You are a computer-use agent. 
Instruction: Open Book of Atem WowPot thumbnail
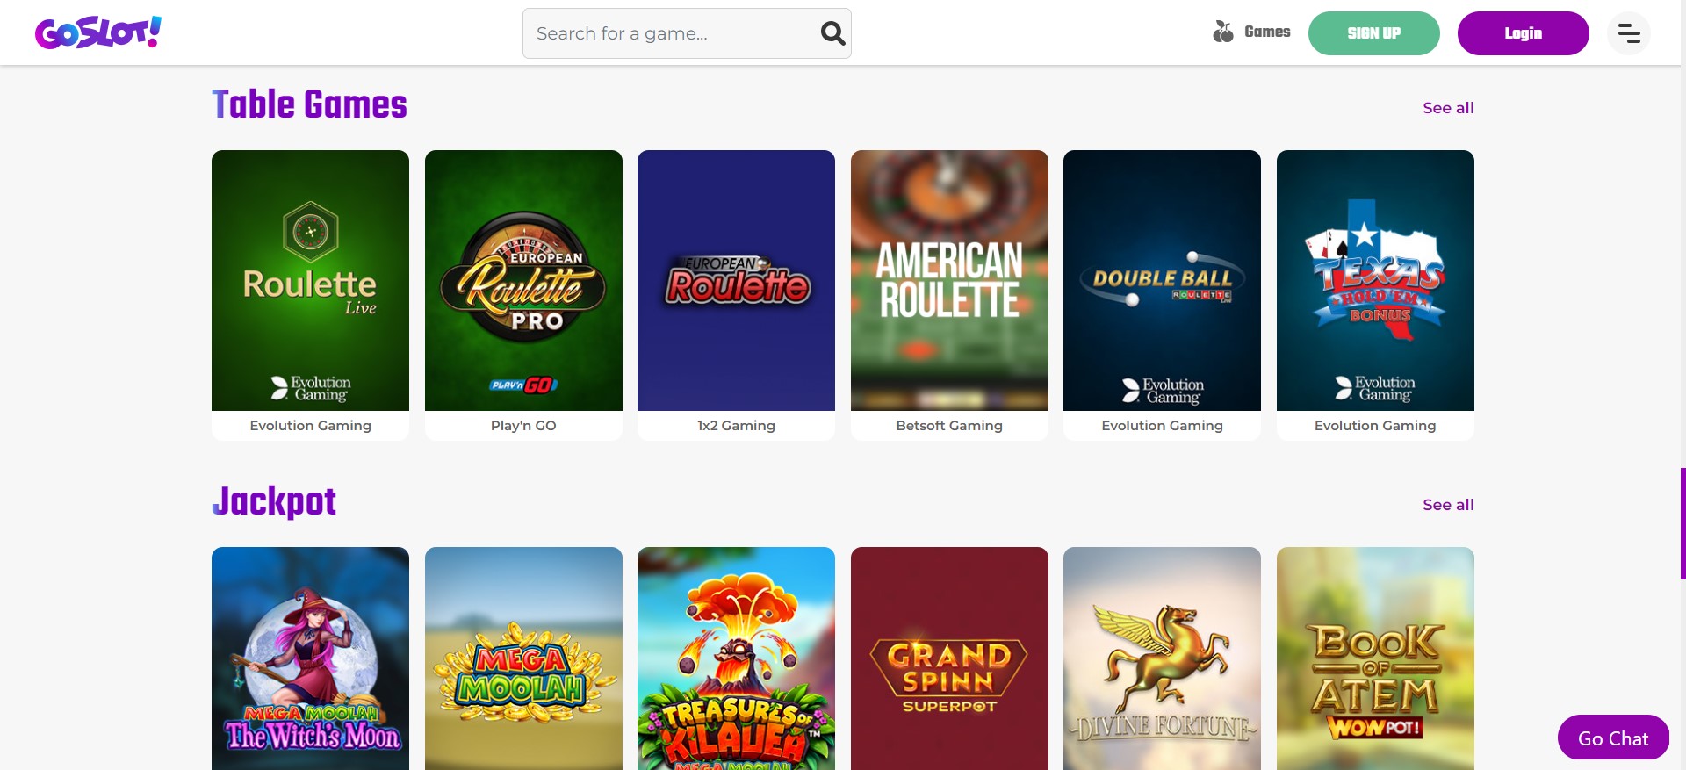(x=1375, y=658)
